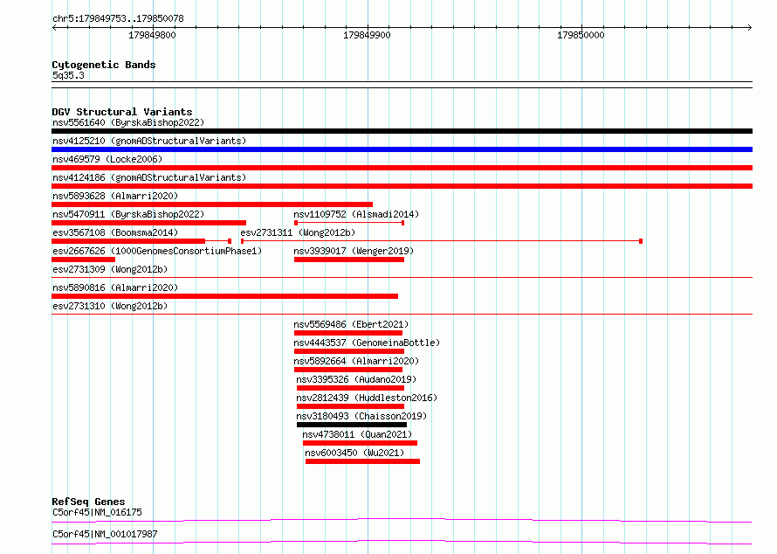Open nsv3395326 (Audano2019) label
This screenshot has width=777, height=554.
[356, 379]
